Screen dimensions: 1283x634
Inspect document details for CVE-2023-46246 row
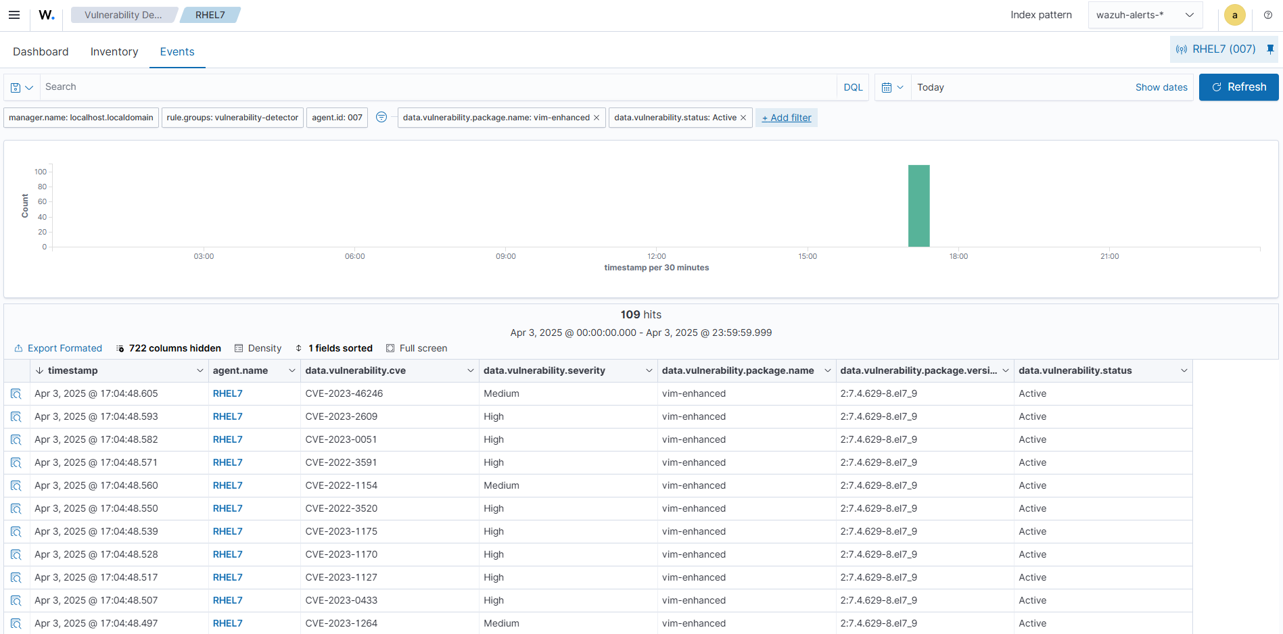(x=16, y=394)
